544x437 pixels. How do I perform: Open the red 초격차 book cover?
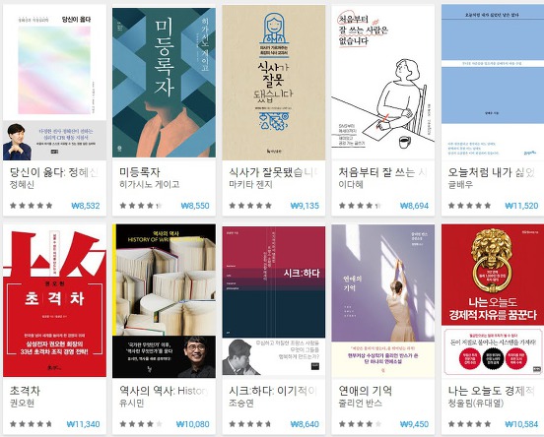(x=54, y=301)
